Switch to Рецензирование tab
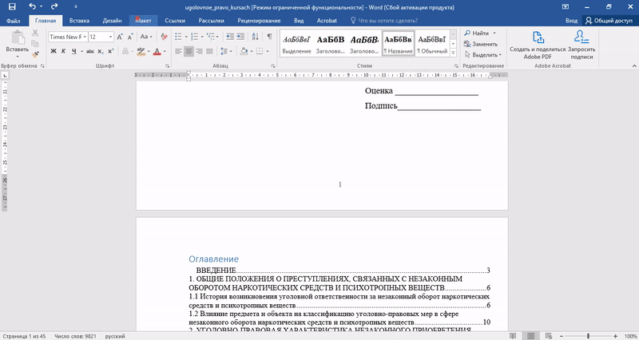Image resolution: width=639 pixels, height=340 pixels. click(259, 21)
